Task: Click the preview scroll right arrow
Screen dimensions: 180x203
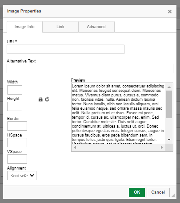Action: [162, 147]
